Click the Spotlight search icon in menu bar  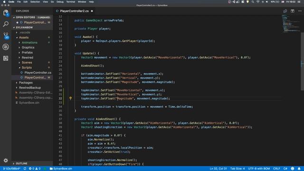coord(253,2)
